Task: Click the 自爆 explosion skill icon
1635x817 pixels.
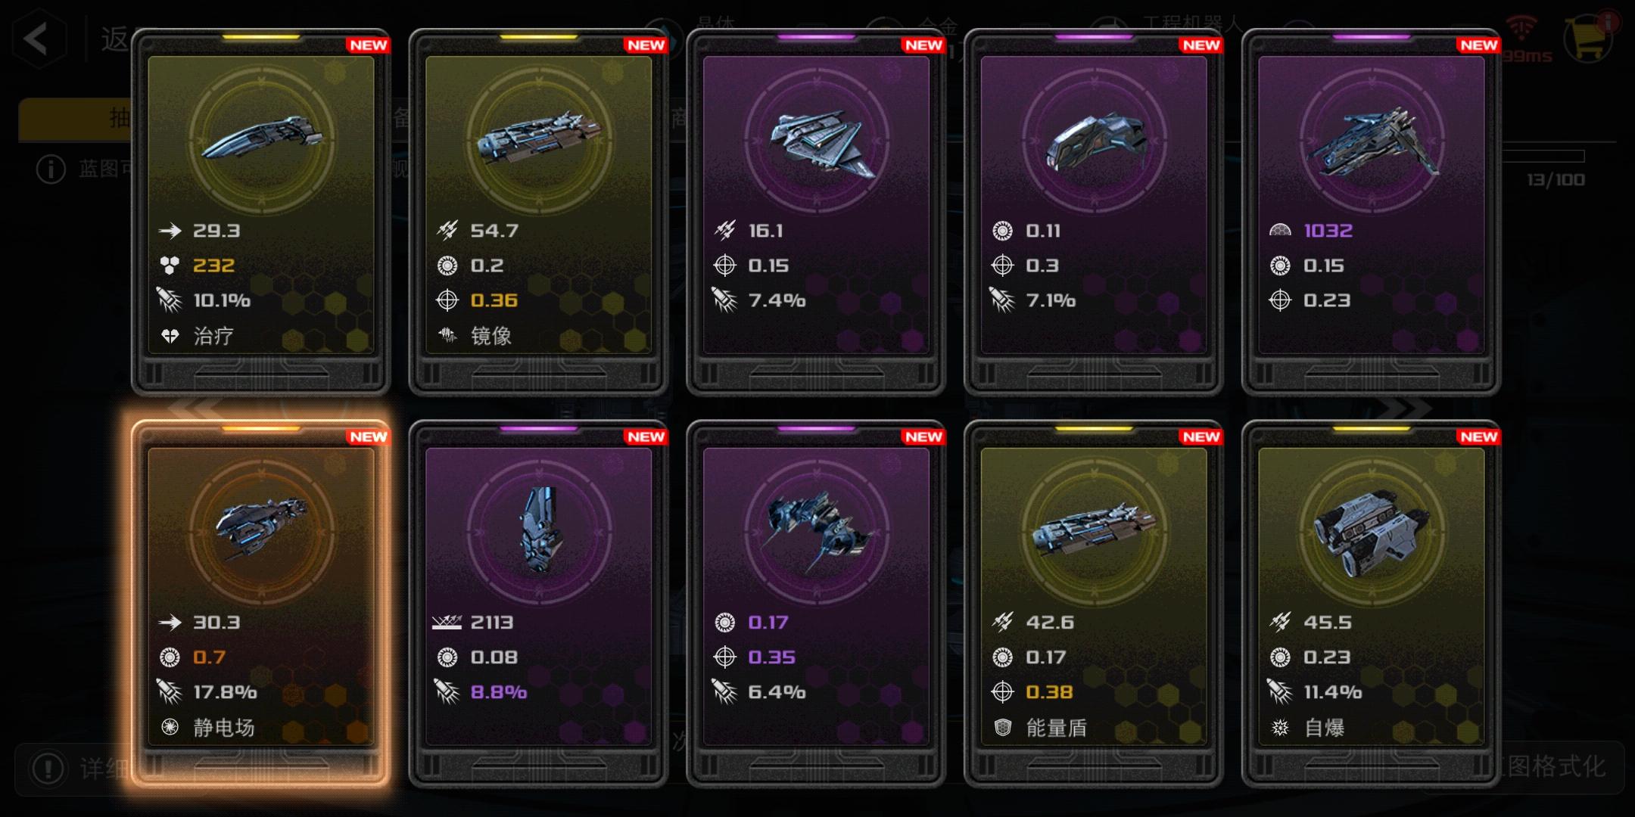Action: tap(1280, 728)
